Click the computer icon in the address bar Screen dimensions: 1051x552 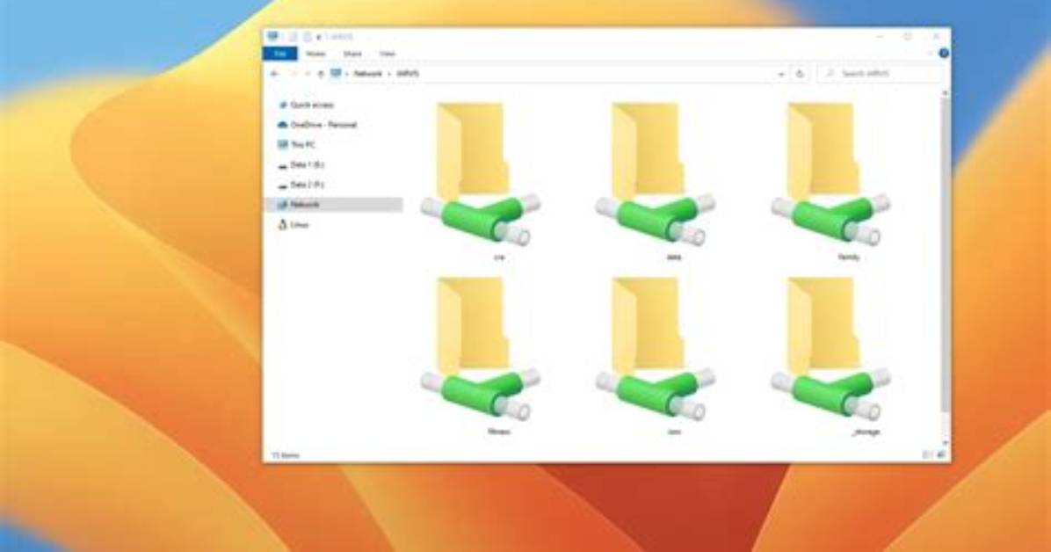pos(336,73)
